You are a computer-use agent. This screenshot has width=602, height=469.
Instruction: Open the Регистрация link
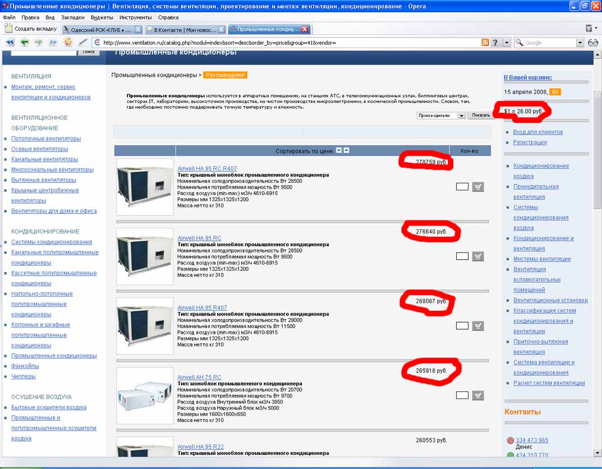[530, 142]
